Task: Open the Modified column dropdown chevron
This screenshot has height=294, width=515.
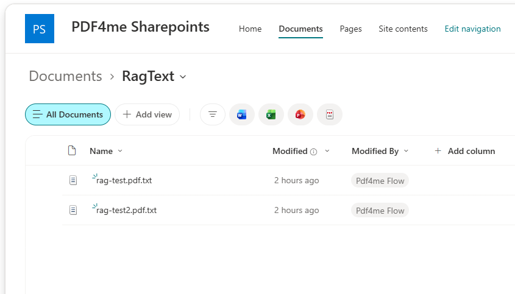Action: point(327,151)
